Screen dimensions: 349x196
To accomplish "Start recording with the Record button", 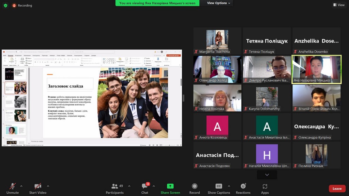I will click(x=195, y=186).
